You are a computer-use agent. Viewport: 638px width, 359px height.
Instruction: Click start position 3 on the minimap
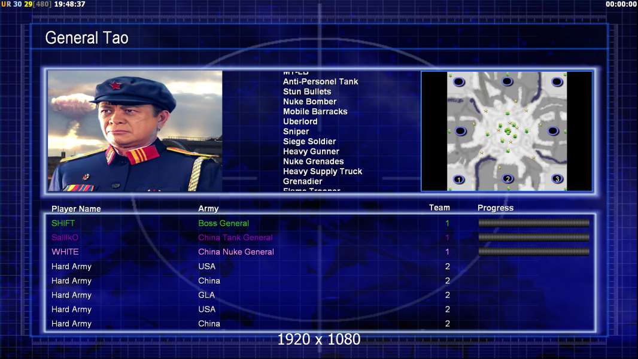557,178
